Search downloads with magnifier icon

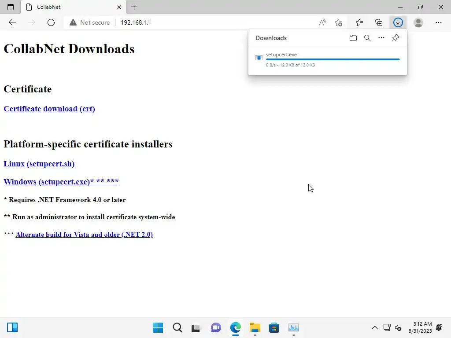(x=367, y=38)
